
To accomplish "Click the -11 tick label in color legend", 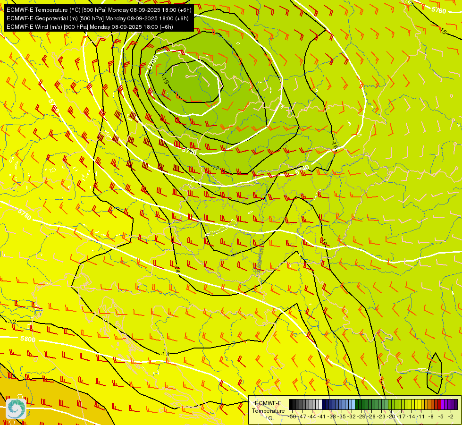I will click(x=421, y=416).
